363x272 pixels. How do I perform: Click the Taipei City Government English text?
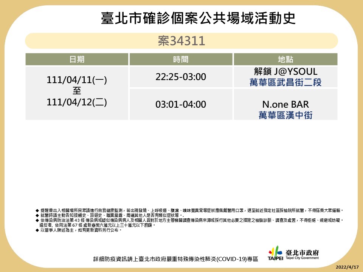[x=302, y=258]
